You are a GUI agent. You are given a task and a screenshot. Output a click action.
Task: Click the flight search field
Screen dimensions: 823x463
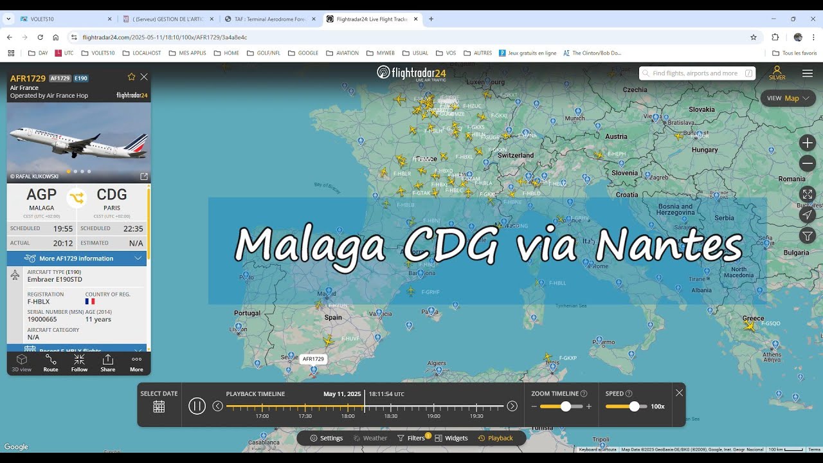click(697, 73)
